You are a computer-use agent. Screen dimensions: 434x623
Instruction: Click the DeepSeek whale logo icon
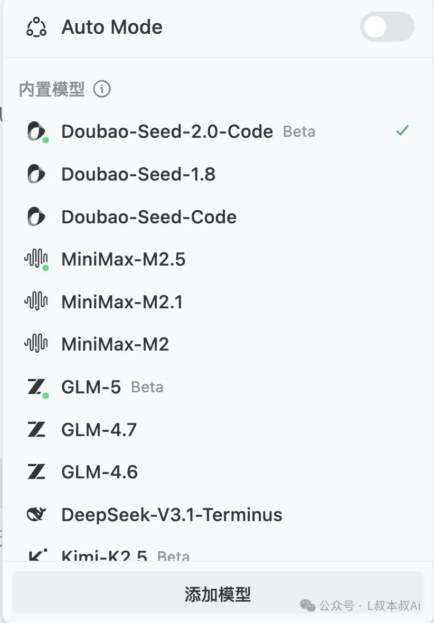pos(36,515)
